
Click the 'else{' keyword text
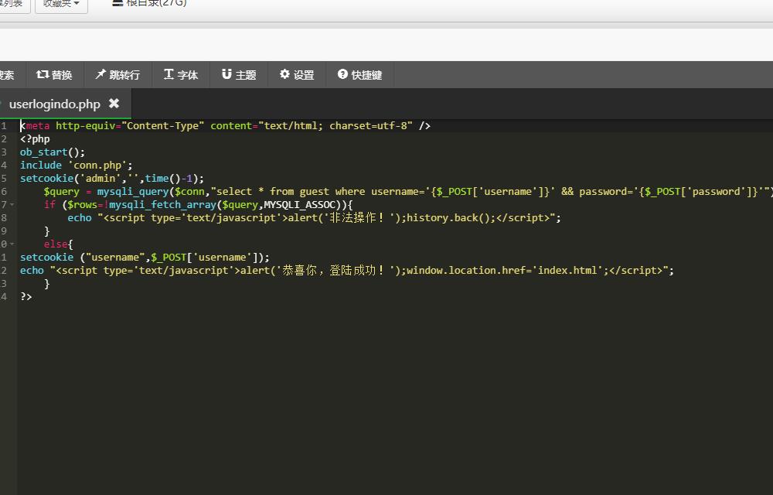pos(58,244)
